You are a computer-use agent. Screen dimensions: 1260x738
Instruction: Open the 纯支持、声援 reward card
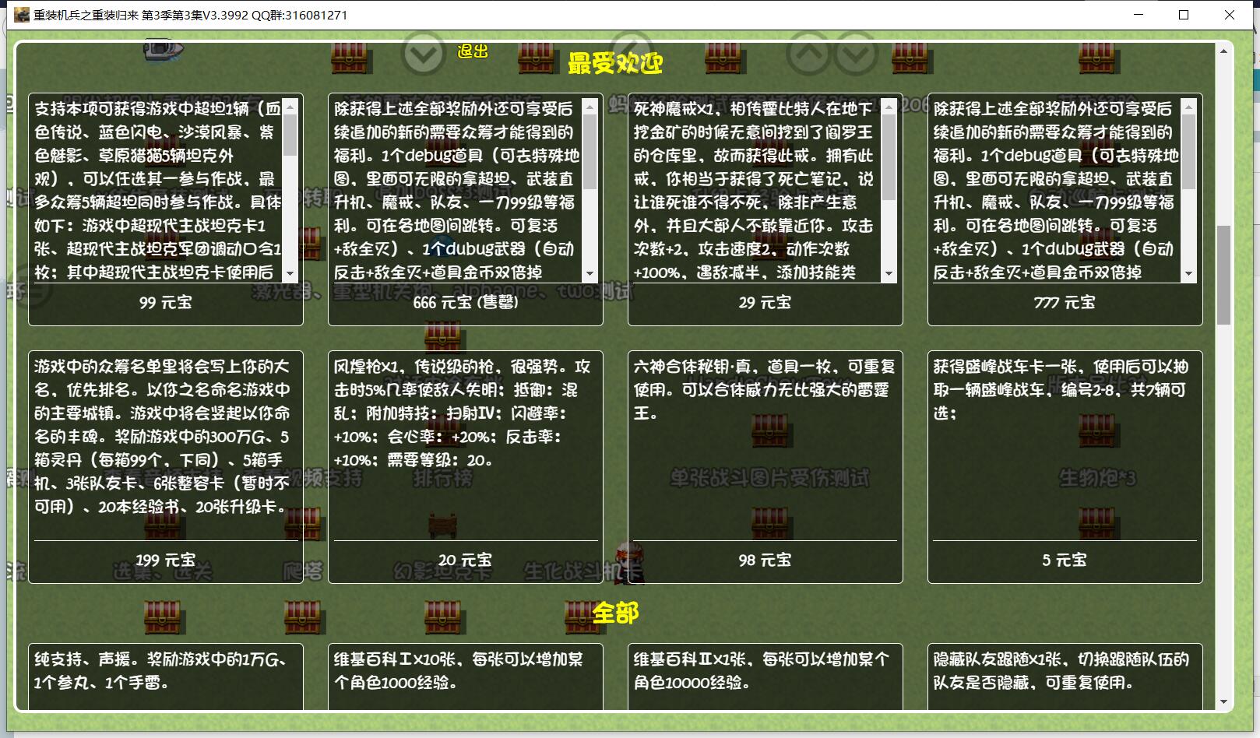[x=166, y=676]
